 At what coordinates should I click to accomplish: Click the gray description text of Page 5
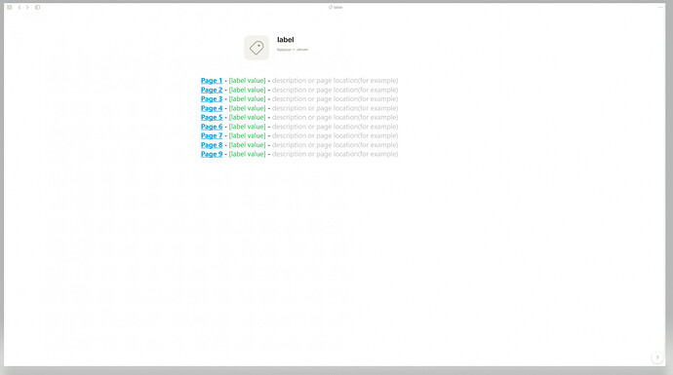[x=335, y=118]
